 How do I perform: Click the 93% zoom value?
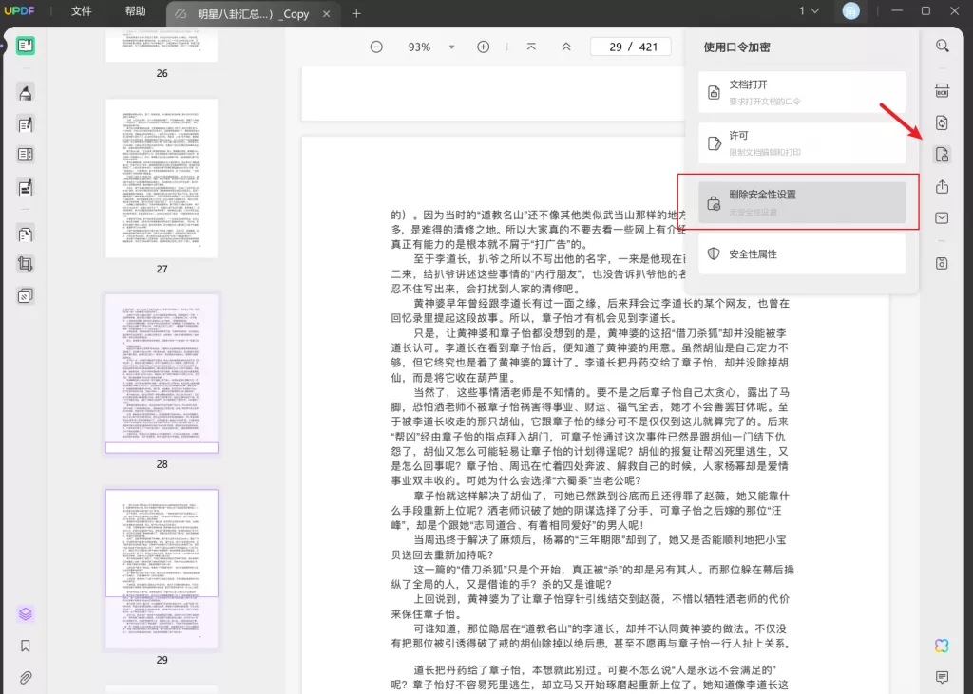click(419, 47)
